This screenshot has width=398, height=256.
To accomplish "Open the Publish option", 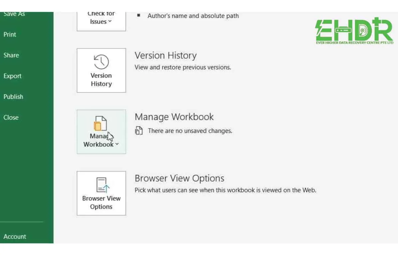I will pos(13,97).
